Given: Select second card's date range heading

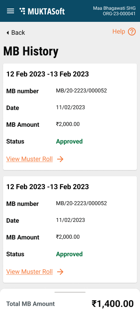Looking at the screenshot, I should point(47,187).
